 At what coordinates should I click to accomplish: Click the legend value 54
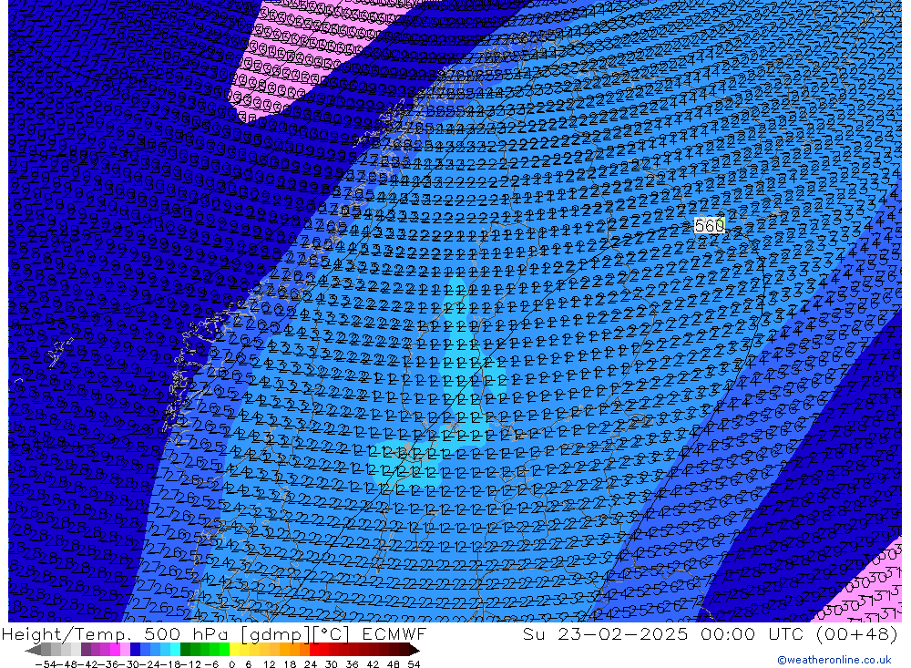pos(414,664)
